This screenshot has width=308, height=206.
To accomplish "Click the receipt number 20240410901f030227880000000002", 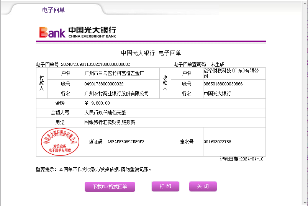I will pos(95,64).
